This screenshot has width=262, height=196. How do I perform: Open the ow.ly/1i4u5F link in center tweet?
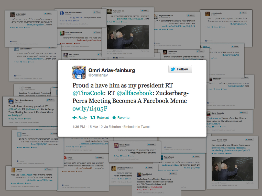(x=90, y=109)
